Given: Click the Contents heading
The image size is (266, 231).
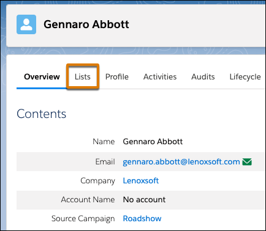Looking at the screenshot, I should (x=42, y=114).
